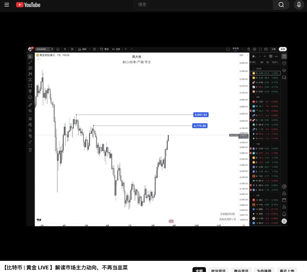307x272 pixels.
Task: Open the Fibonacci retracement tools
Action: coord(30,68)
